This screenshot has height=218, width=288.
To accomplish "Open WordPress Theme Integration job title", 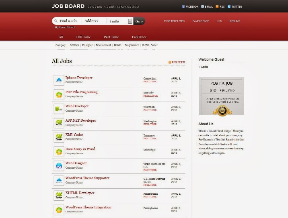I will pos(88,207).
